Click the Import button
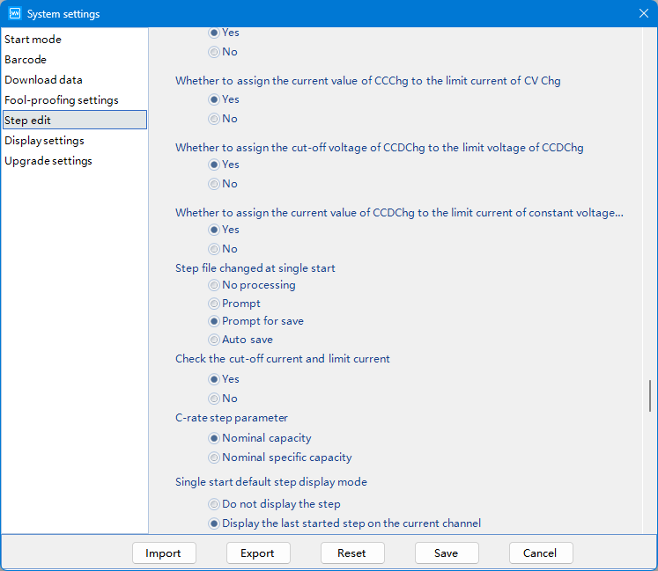The height and width of the screenshot is (571, 658). coord(164,553)
